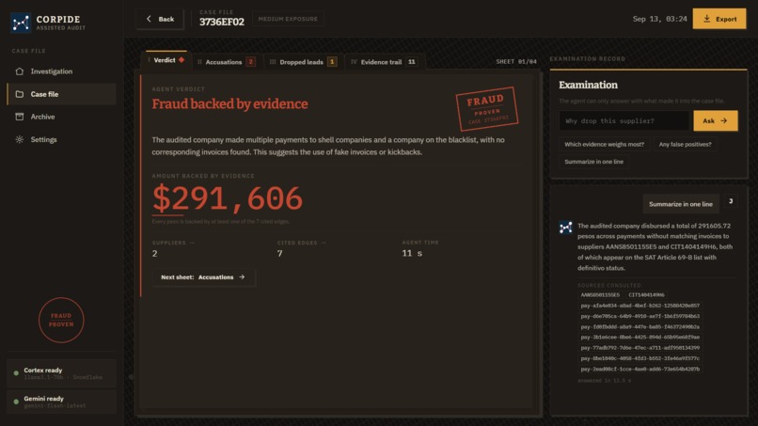The width and height of the screenshot is (758, 426).
Task: Click the Cortex ready green status dot
Action: tap(16, 373)
